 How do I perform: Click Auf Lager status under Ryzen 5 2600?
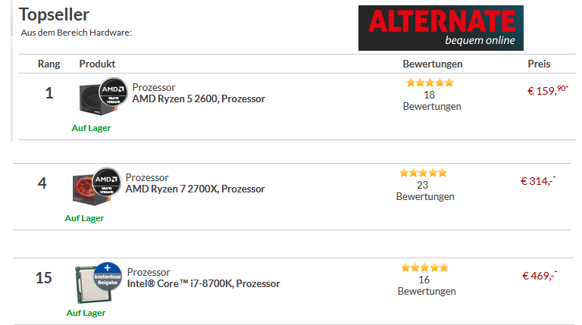[91, 128]
